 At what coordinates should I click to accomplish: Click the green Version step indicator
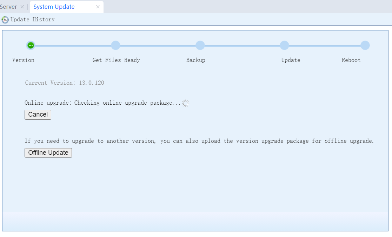pyautogui.click(x=31, y=45)
